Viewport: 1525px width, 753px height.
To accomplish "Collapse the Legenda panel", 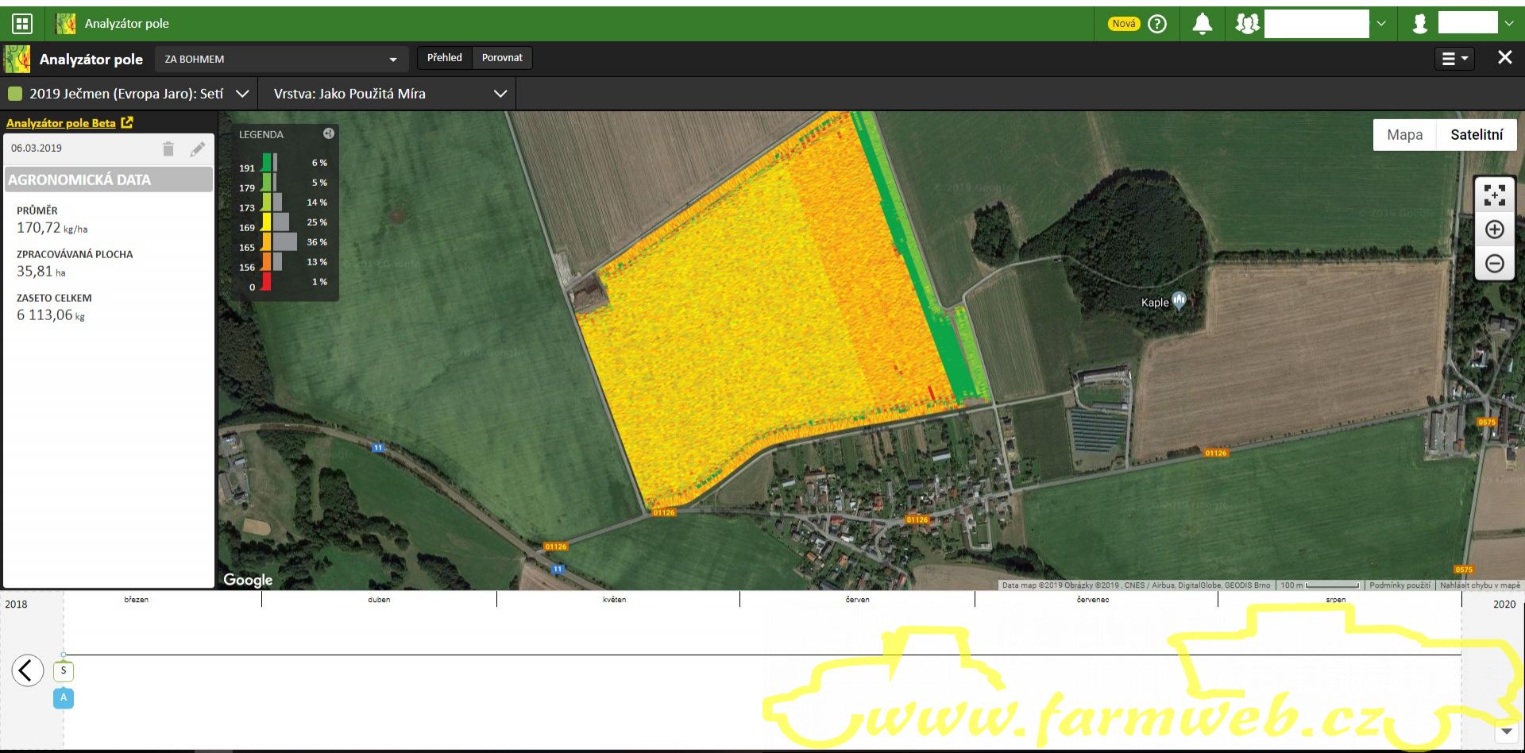I will tap(328, 133).
